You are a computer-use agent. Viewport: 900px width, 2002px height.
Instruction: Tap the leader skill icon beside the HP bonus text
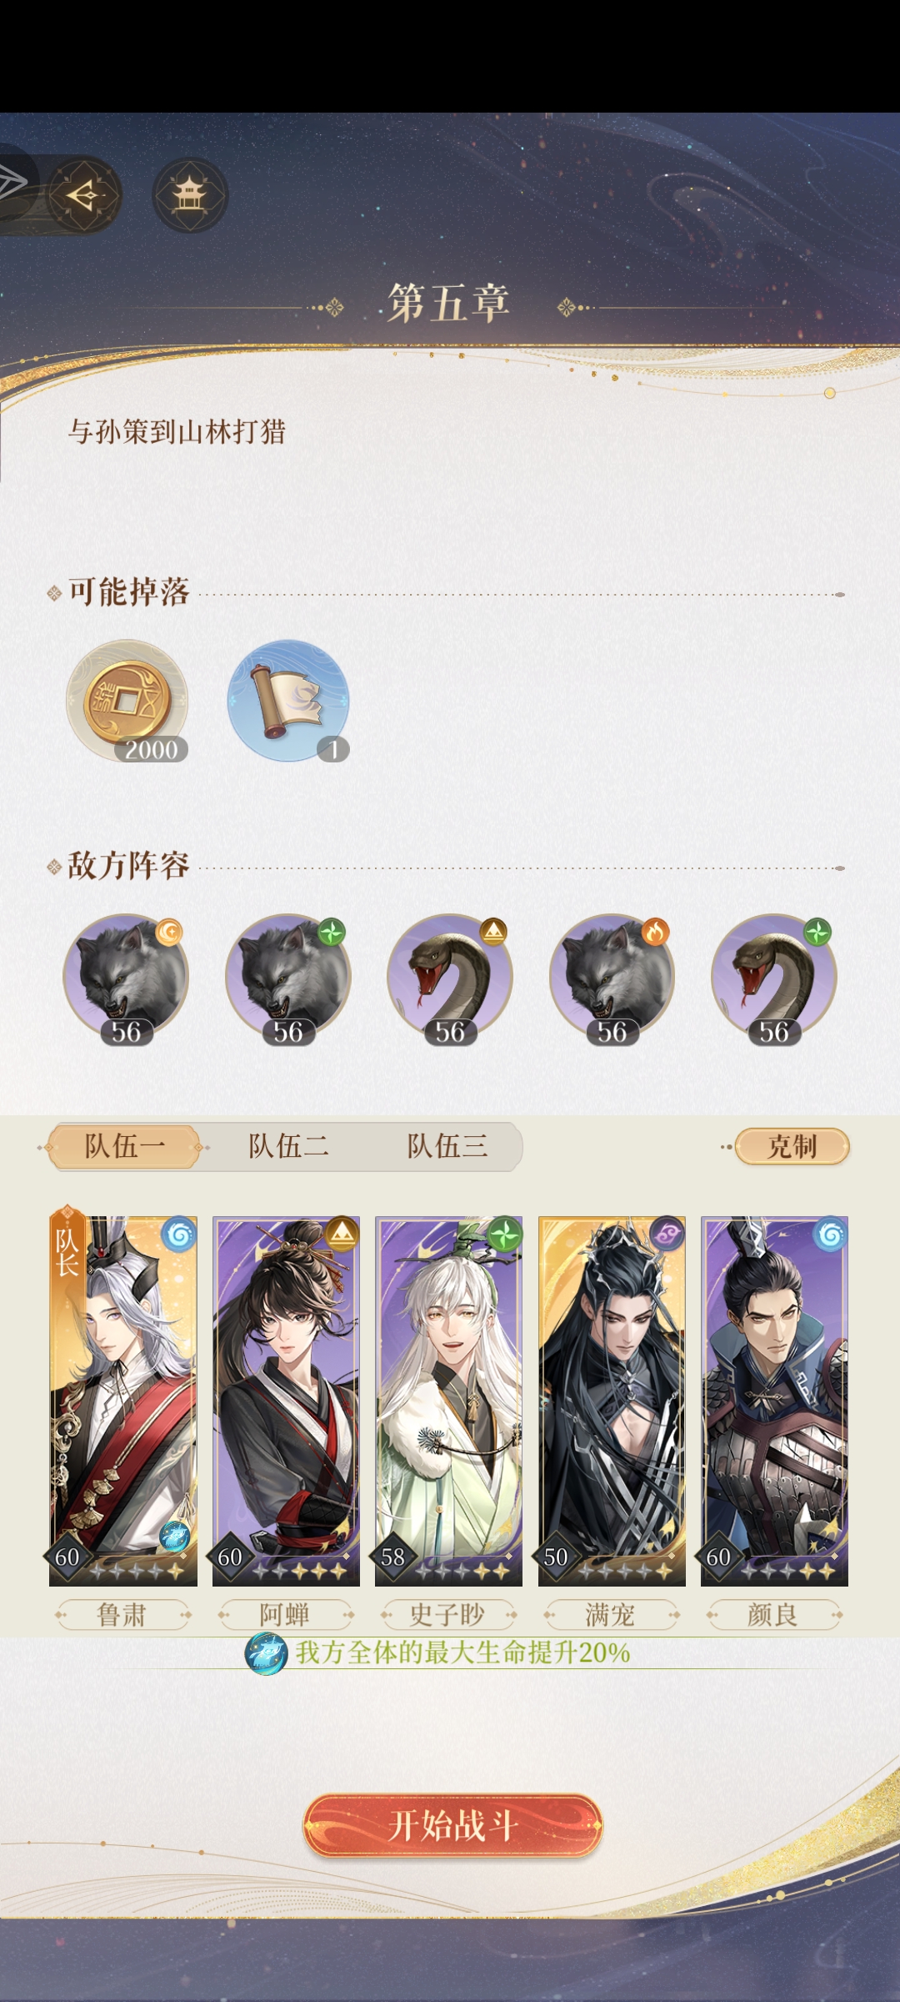266,1653
